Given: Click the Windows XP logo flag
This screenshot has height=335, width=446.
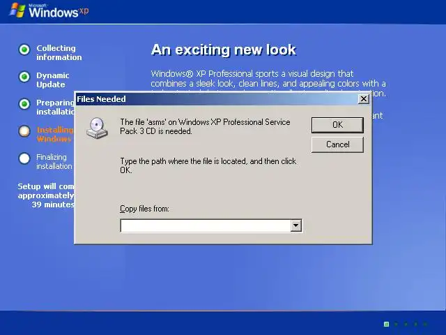Looking at the screenshot, I should tap(17, 10).
